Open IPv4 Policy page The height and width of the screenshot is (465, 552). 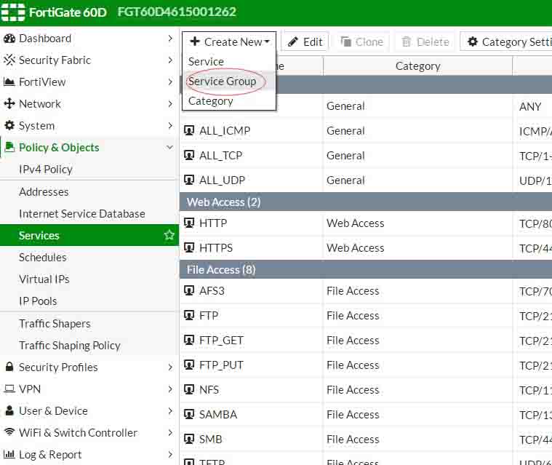(x=46, y=170)
